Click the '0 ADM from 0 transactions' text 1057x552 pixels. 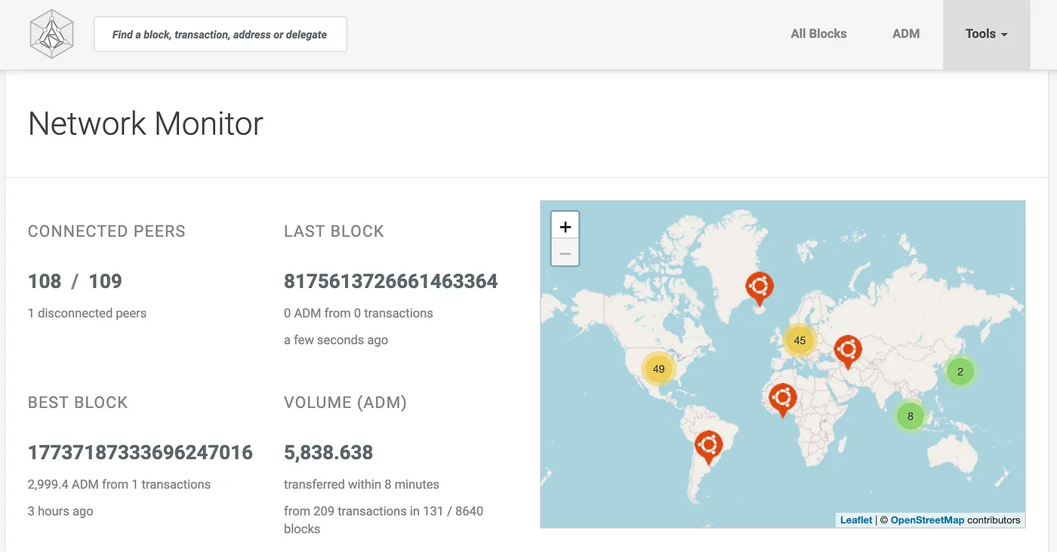click(359, 313)
